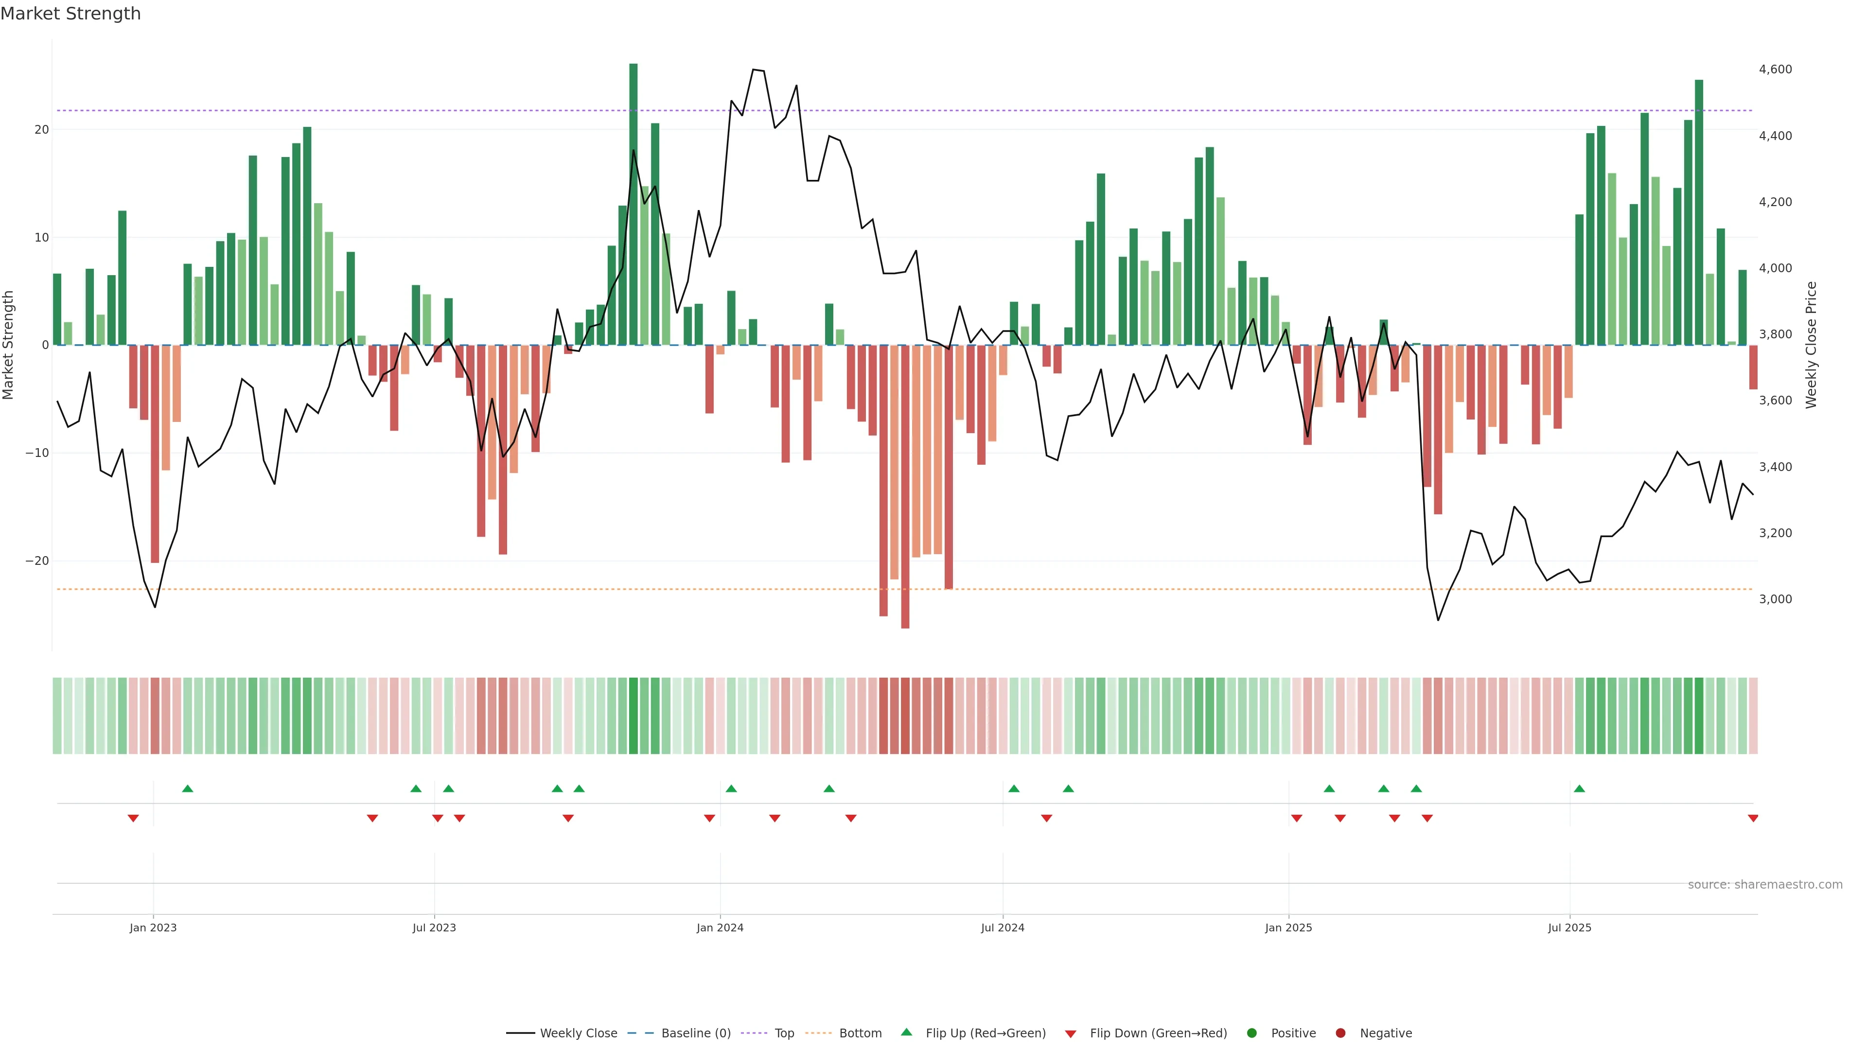
Task: Click the first red flip-down marker before Jan 2023
Action: (x=133, y=818)
